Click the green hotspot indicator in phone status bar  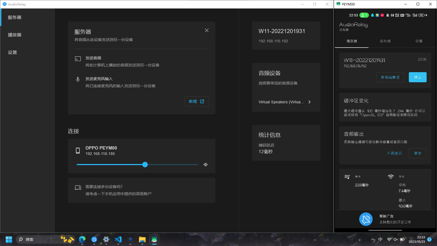tap(364, 15)
